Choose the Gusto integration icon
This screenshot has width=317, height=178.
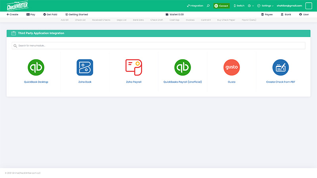point(231,68)
